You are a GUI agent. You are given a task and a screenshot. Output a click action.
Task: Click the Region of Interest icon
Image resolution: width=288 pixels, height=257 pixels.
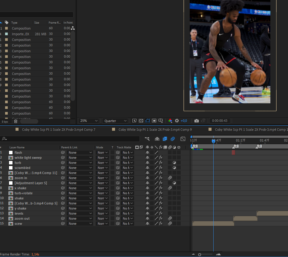click(154, 121)
